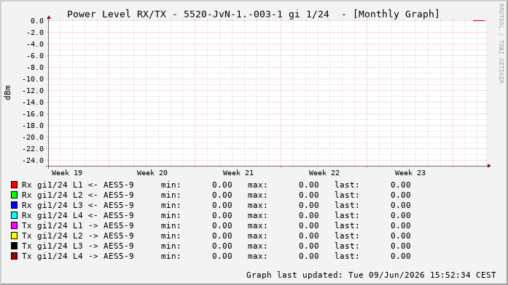Click the dBm vertical axis label
This screenshot has height=285, width=508.
pyautogui.click(x=8, y=93)
